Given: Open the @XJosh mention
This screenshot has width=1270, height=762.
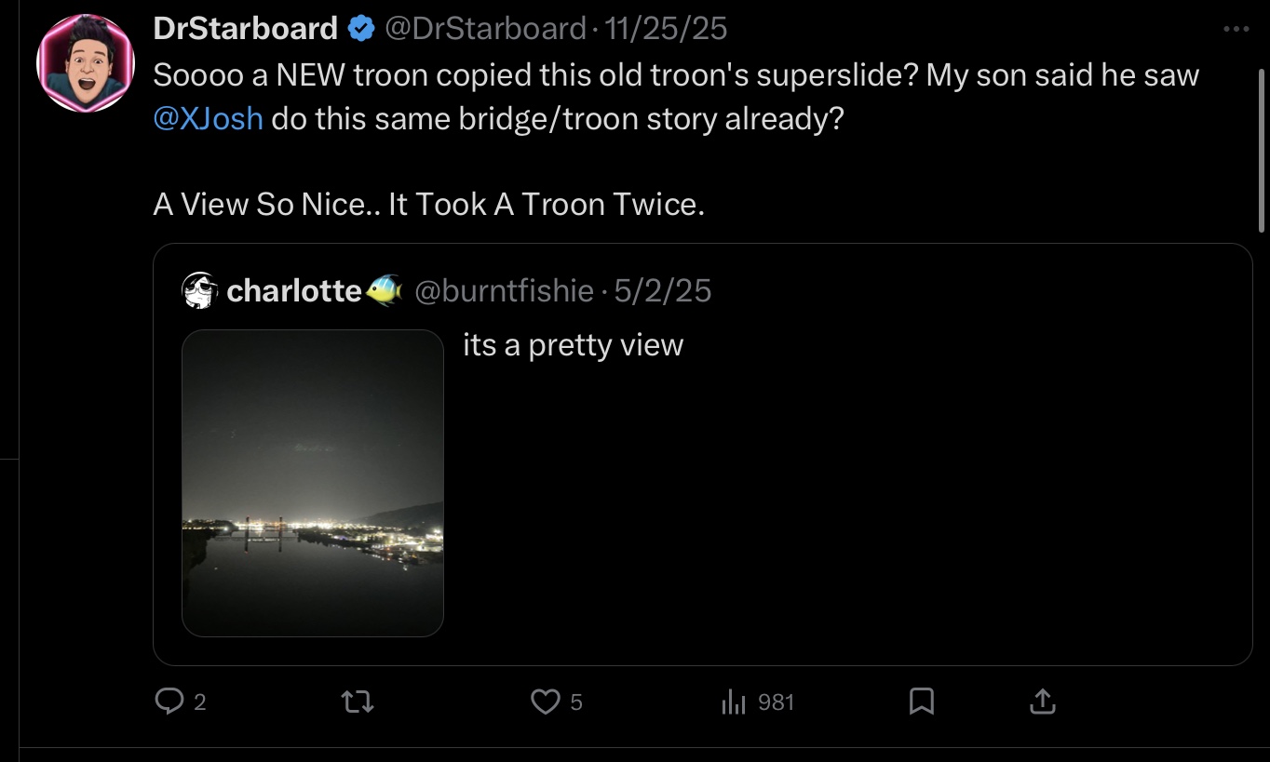Looking at the screenshot, I should [x=208, y=120].
